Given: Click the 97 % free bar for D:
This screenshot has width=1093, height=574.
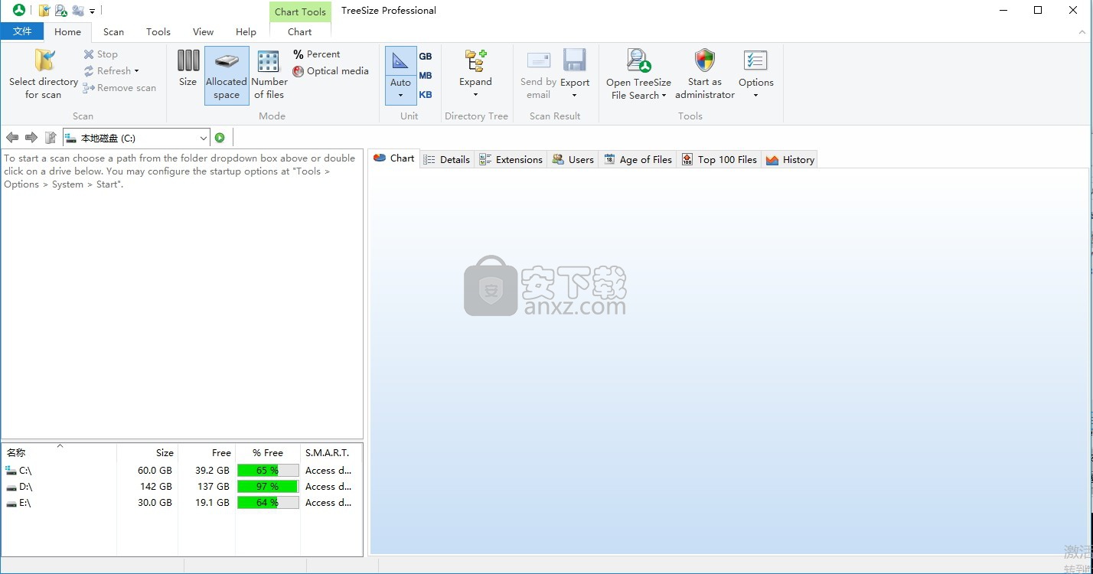Looking at the screenshot, I should (268, 487).
